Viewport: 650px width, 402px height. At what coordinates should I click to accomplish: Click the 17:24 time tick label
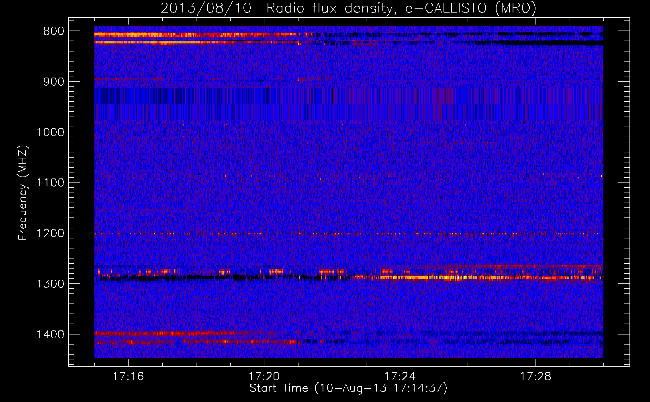[x=400, y=377]
